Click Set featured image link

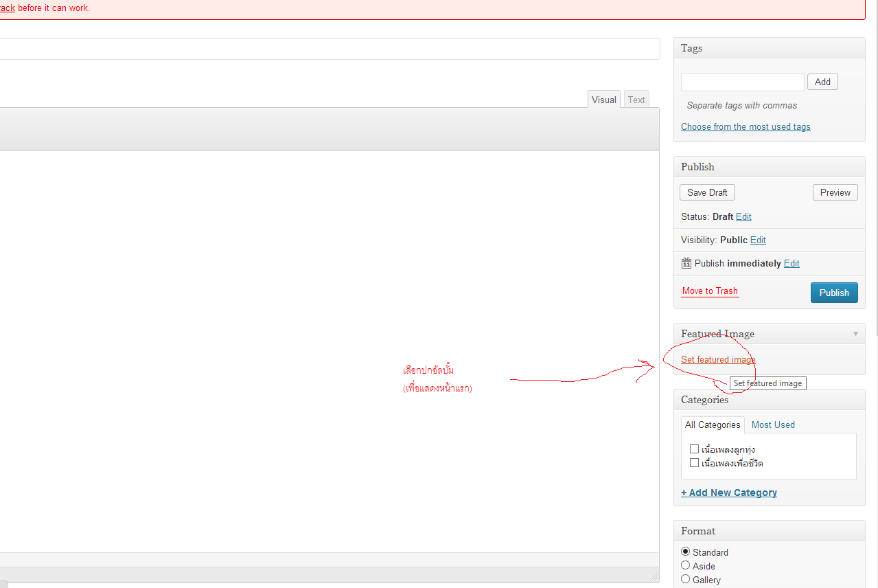click(x=718, y=359)
